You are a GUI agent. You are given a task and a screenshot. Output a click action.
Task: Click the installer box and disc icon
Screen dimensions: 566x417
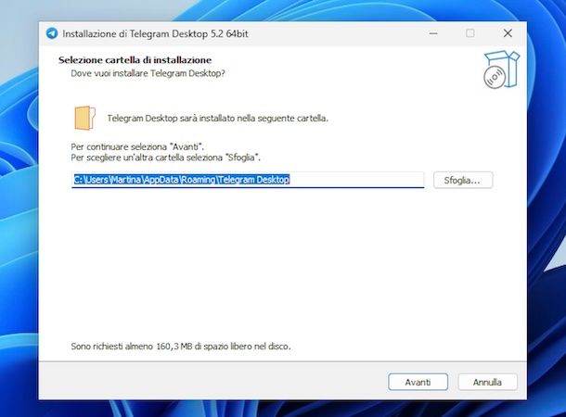501,69
